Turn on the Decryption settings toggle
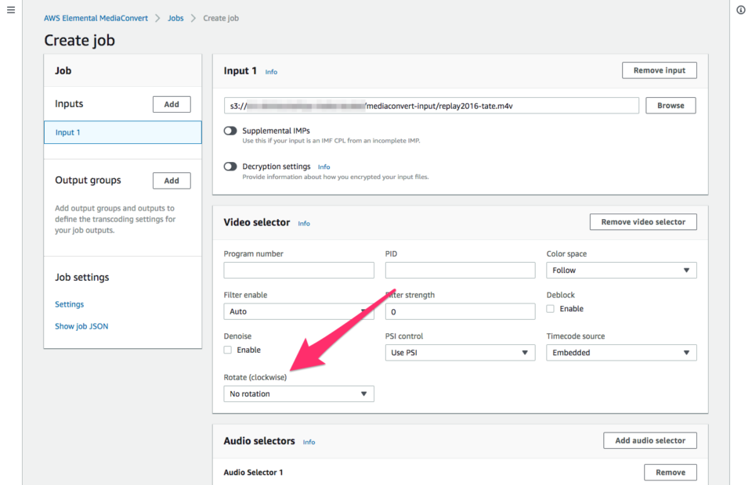The height and width of the screenshot is (485, 752). (230, 167)
